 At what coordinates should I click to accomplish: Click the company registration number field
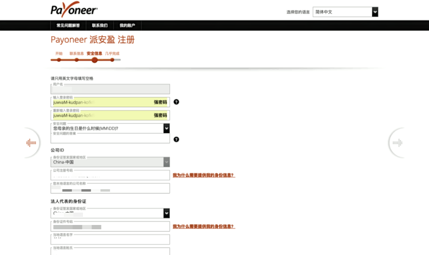(110, 175)
